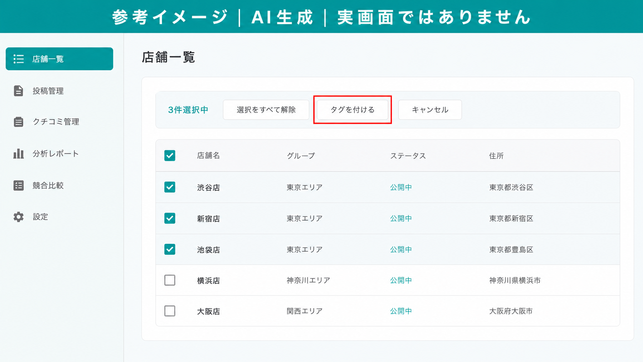Click 東京エリア group in 新宿店 row
Image resolution: width=643 pixels, height=362 pixels.
(x=305, y=218)
